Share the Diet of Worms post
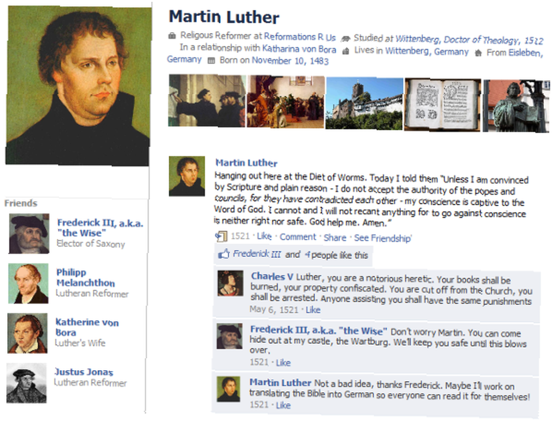The height and width of the screenshot is (422, 552). click(335, 238)
